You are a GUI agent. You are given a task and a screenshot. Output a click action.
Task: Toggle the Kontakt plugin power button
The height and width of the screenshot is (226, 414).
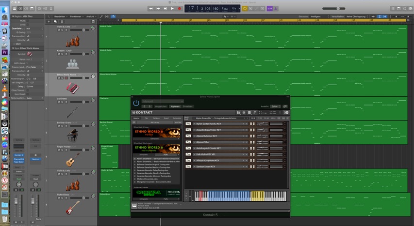136,103
